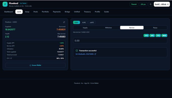The height and width of the screenshot is (98, 172).
Task: Set amount to 75%
Action: [158, 35]
